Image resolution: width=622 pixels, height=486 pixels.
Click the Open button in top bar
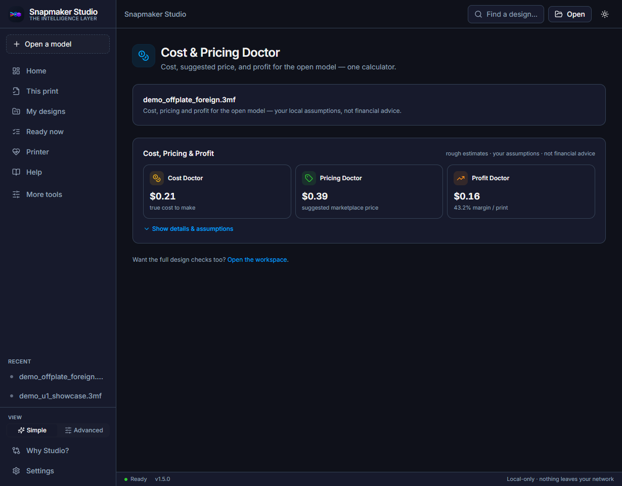570,14
